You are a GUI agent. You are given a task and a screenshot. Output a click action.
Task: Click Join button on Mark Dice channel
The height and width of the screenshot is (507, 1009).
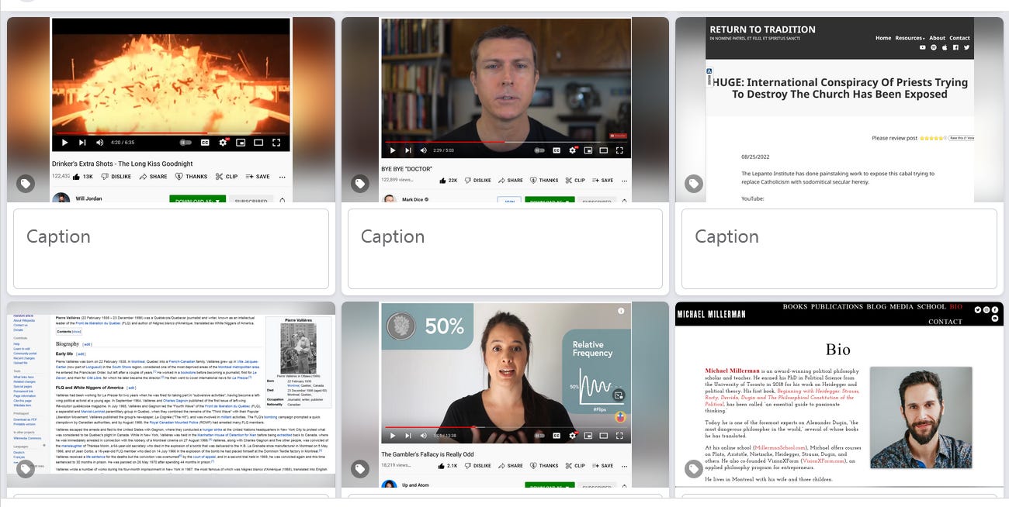(x=509, y=200)
